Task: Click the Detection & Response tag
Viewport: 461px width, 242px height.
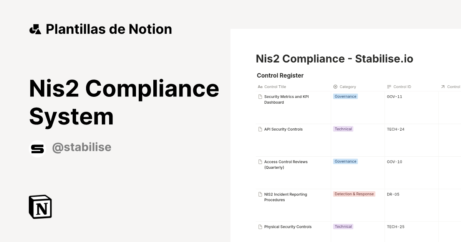Action: tap(354, 194)
